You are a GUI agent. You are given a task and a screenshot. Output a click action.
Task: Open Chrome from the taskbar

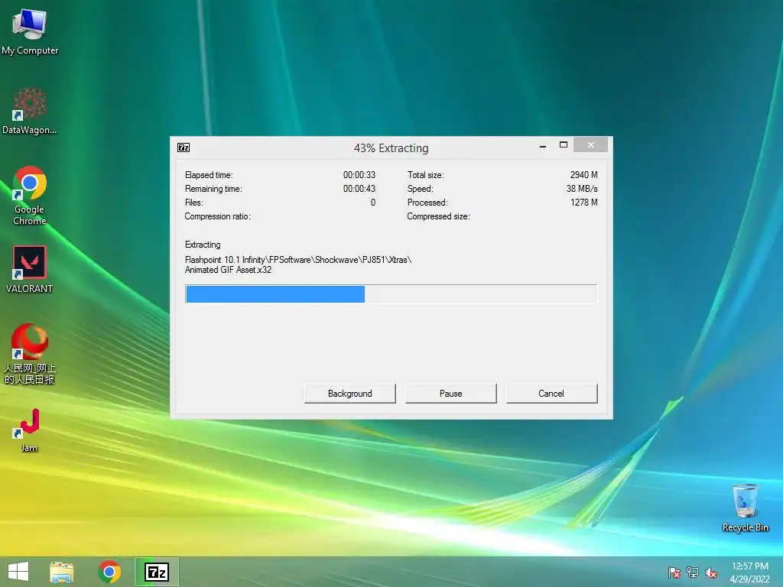pyautogui.click(x=109, y=572)
